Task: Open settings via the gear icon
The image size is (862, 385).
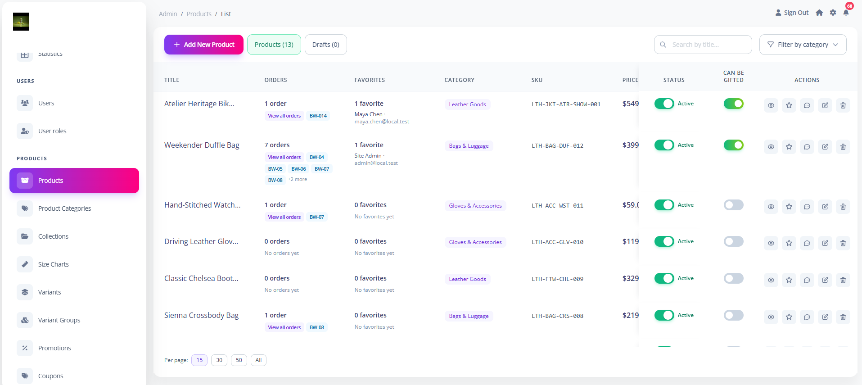Action: pos(833,13)
